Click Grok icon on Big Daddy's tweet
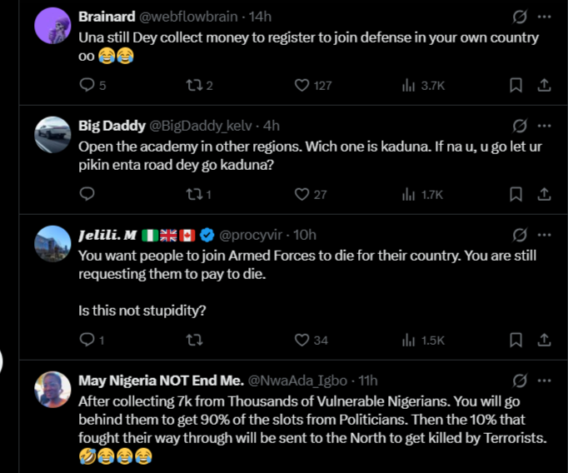The image size is (568, 473). click(520, 126)
